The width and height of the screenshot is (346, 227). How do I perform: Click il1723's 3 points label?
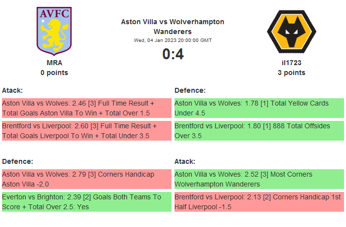coord(291,73)
